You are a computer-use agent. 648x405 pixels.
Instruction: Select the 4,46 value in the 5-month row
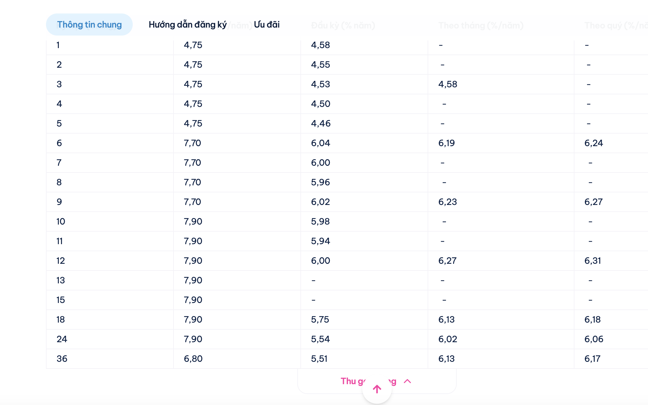pos(321,123)
